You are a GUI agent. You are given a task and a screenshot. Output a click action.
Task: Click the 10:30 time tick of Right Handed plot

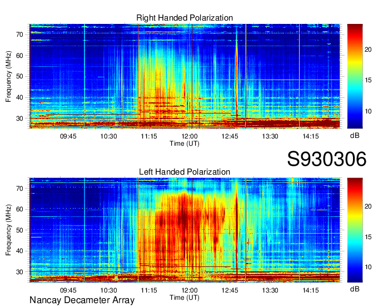pos(108,136)
